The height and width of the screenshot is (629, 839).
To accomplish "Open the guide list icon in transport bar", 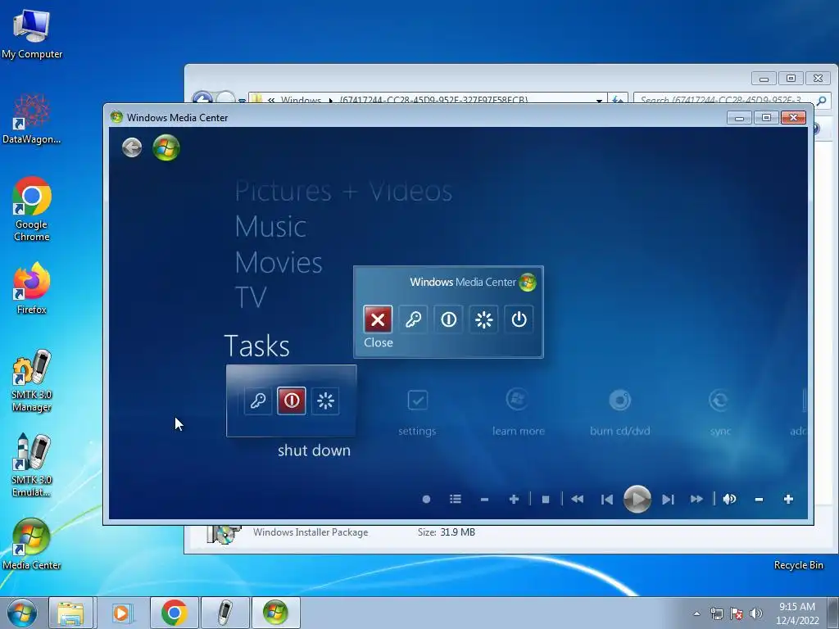I will coord(456,499).
